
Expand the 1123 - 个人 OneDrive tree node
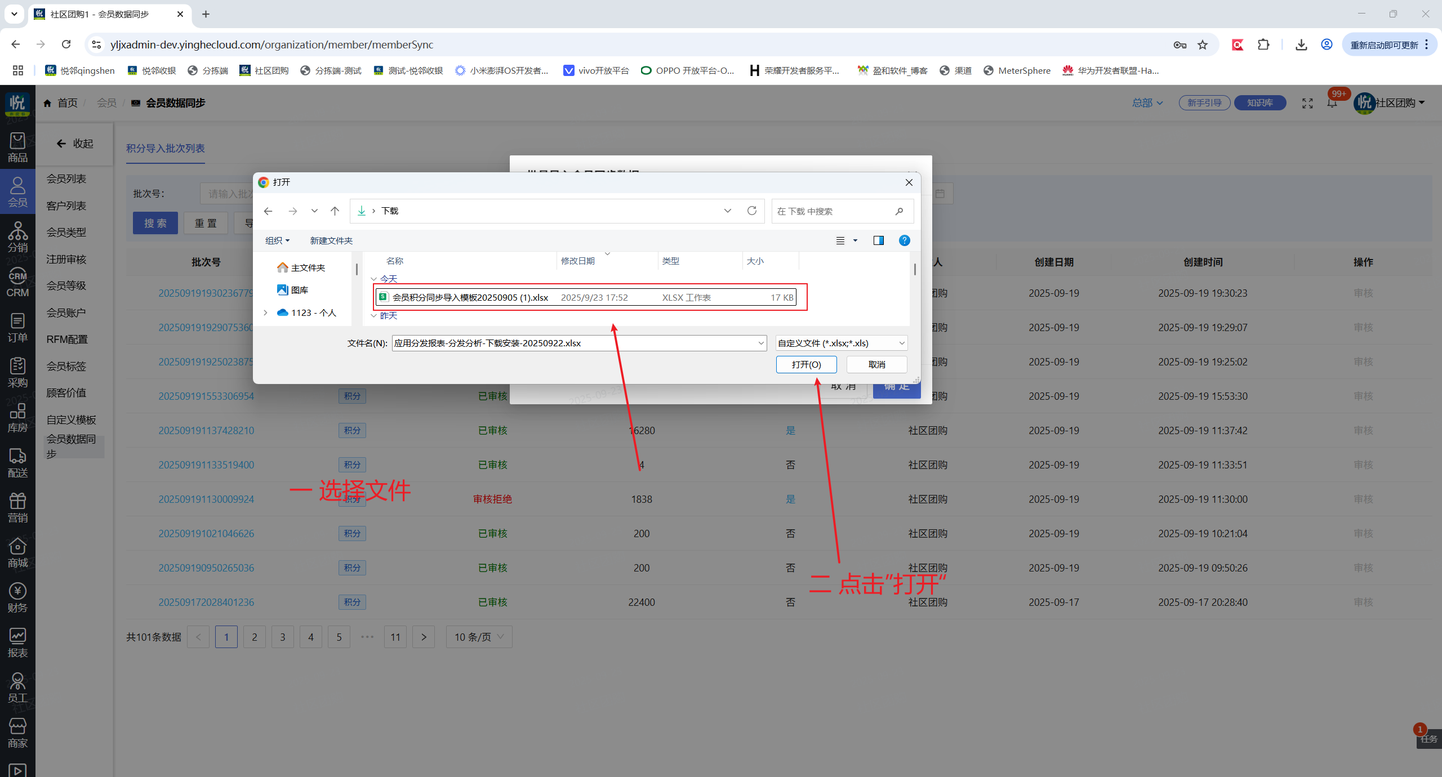(x=265, y=312)
